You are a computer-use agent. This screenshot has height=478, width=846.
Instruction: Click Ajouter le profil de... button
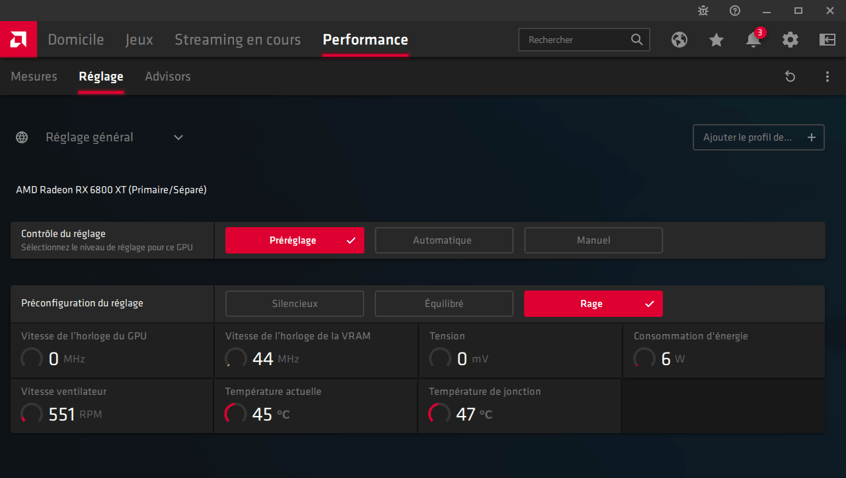[x=758, y=137]
